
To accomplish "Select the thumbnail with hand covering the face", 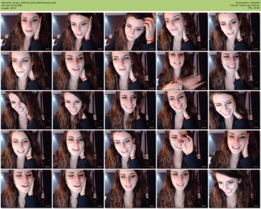I will 182,150.
